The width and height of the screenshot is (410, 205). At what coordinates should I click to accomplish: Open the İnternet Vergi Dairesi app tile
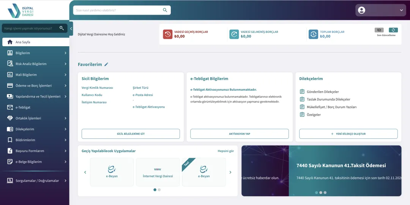point(158,172)
